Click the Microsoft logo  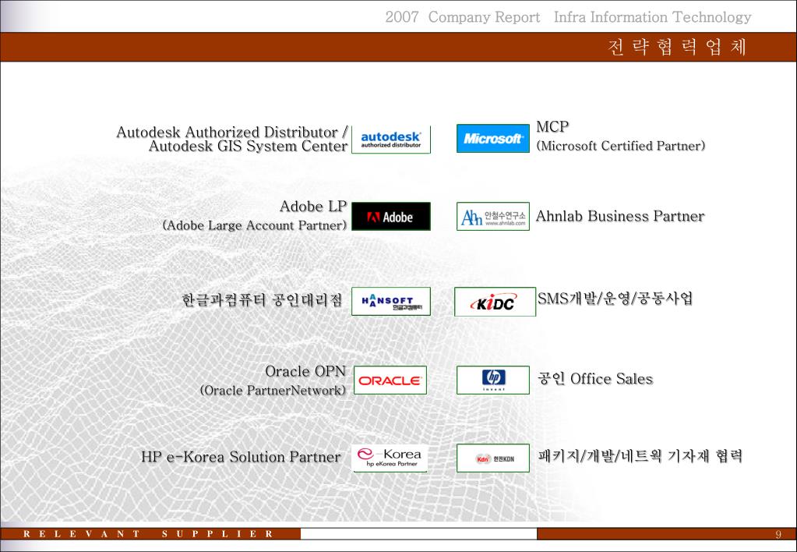pos(492,138)
